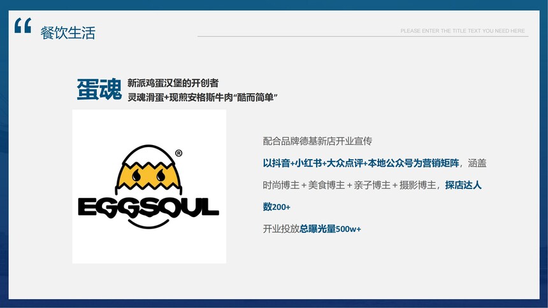The image size is (548, 308).
Task: Click the text 配合品牌德基新店开业宣传
Action: (317, 141)
